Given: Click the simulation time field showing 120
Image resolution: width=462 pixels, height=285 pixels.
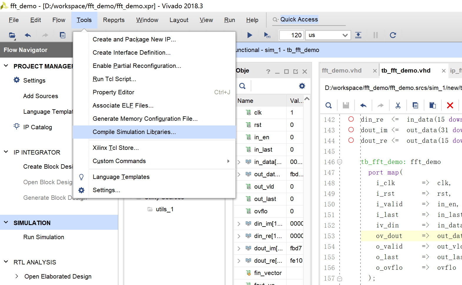Looking at the screenshot, I should [291, 35].
